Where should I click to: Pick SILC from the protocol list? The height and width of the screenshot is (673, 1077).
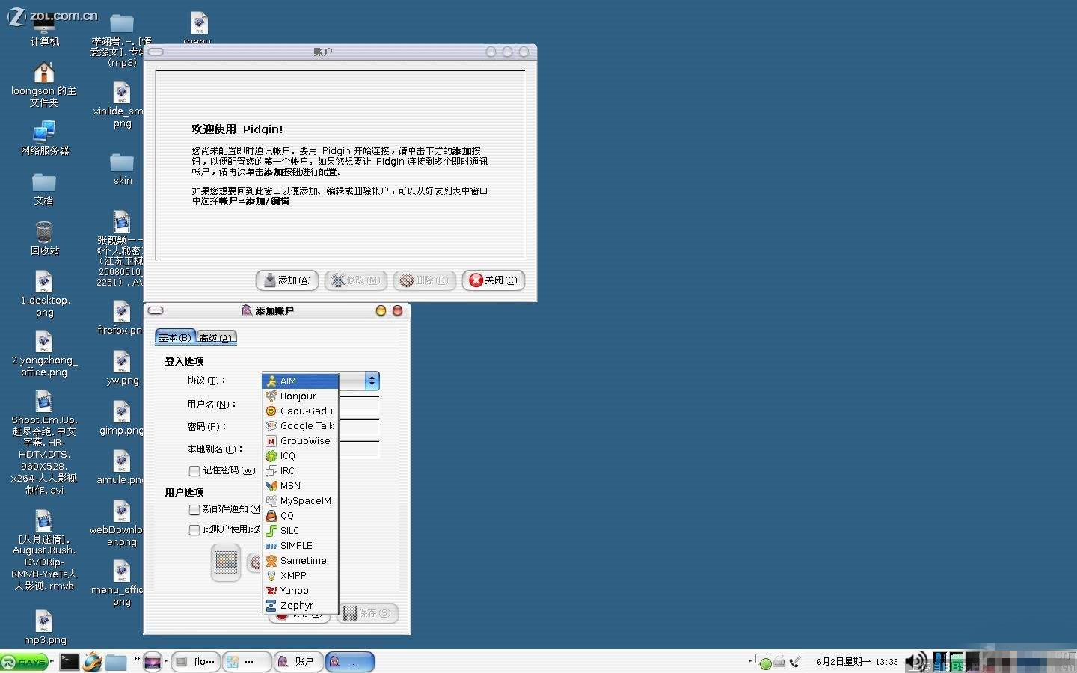pos(300,531)
